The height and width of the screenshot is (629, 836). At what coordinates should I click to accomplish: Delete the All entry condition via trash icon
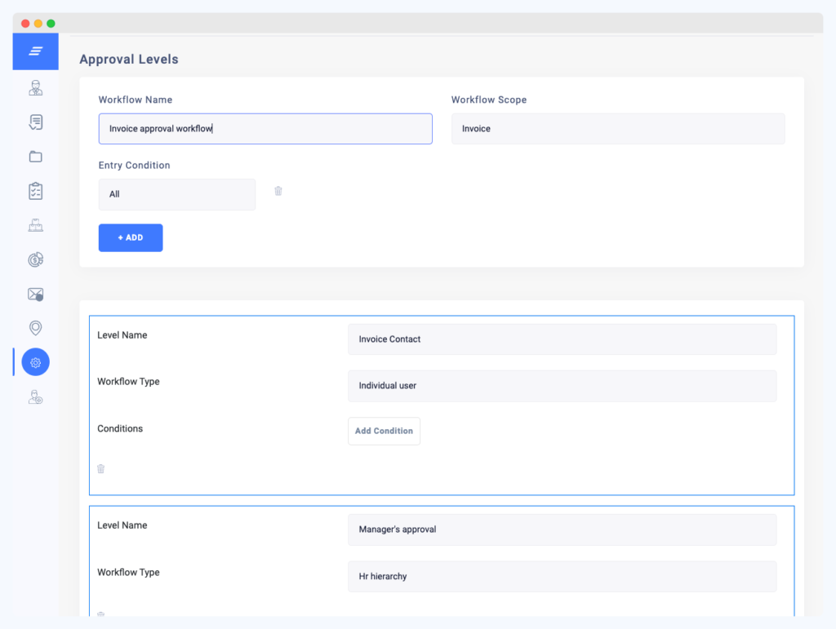pos(278,190)
